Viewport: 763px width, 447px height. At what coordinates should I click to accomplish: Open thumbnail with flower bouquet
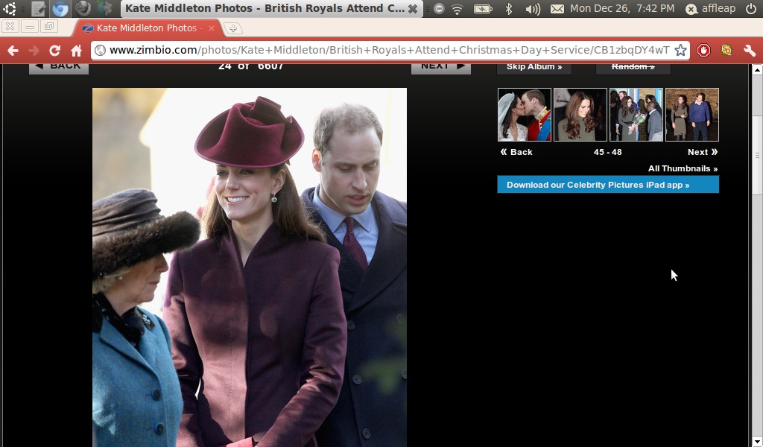pos(636,115)
